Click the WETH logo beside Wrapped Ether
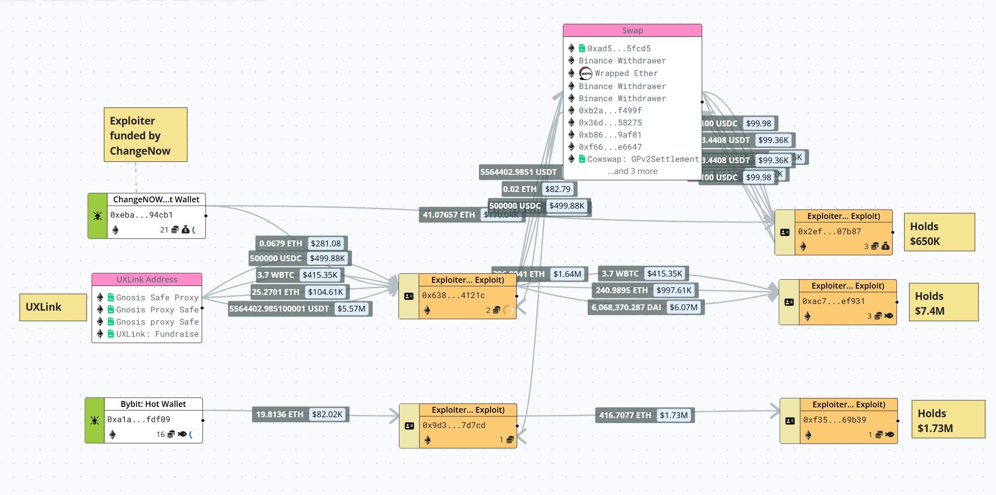Viewport: 996px width, 495px height. click(x=585, y=73)
